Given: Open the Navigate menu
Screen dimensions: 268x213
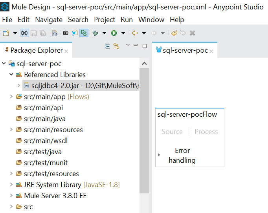Looking at the screenshot, I should 49,20.
